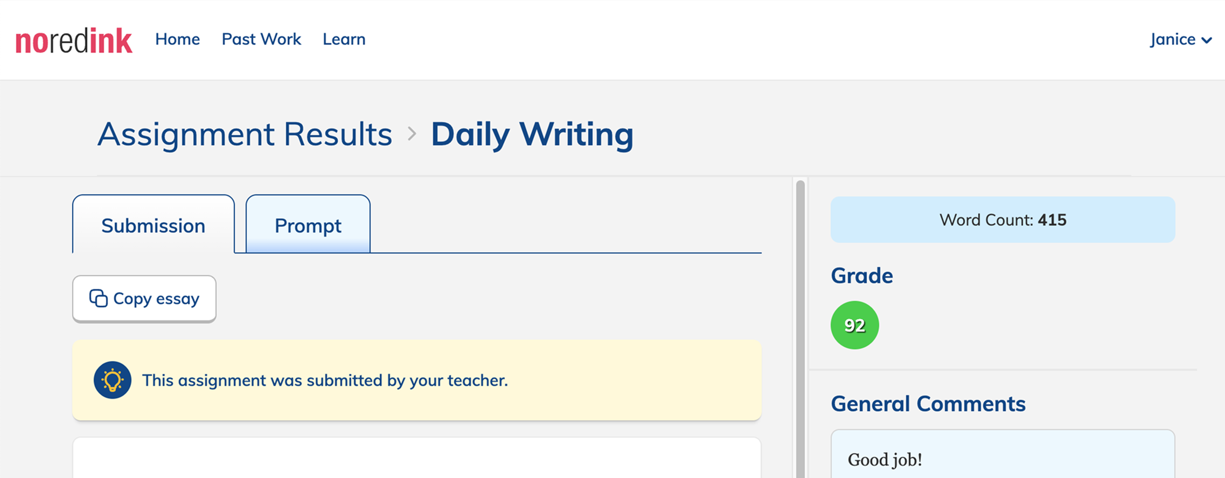Open the Past Work page

(261, 39)
